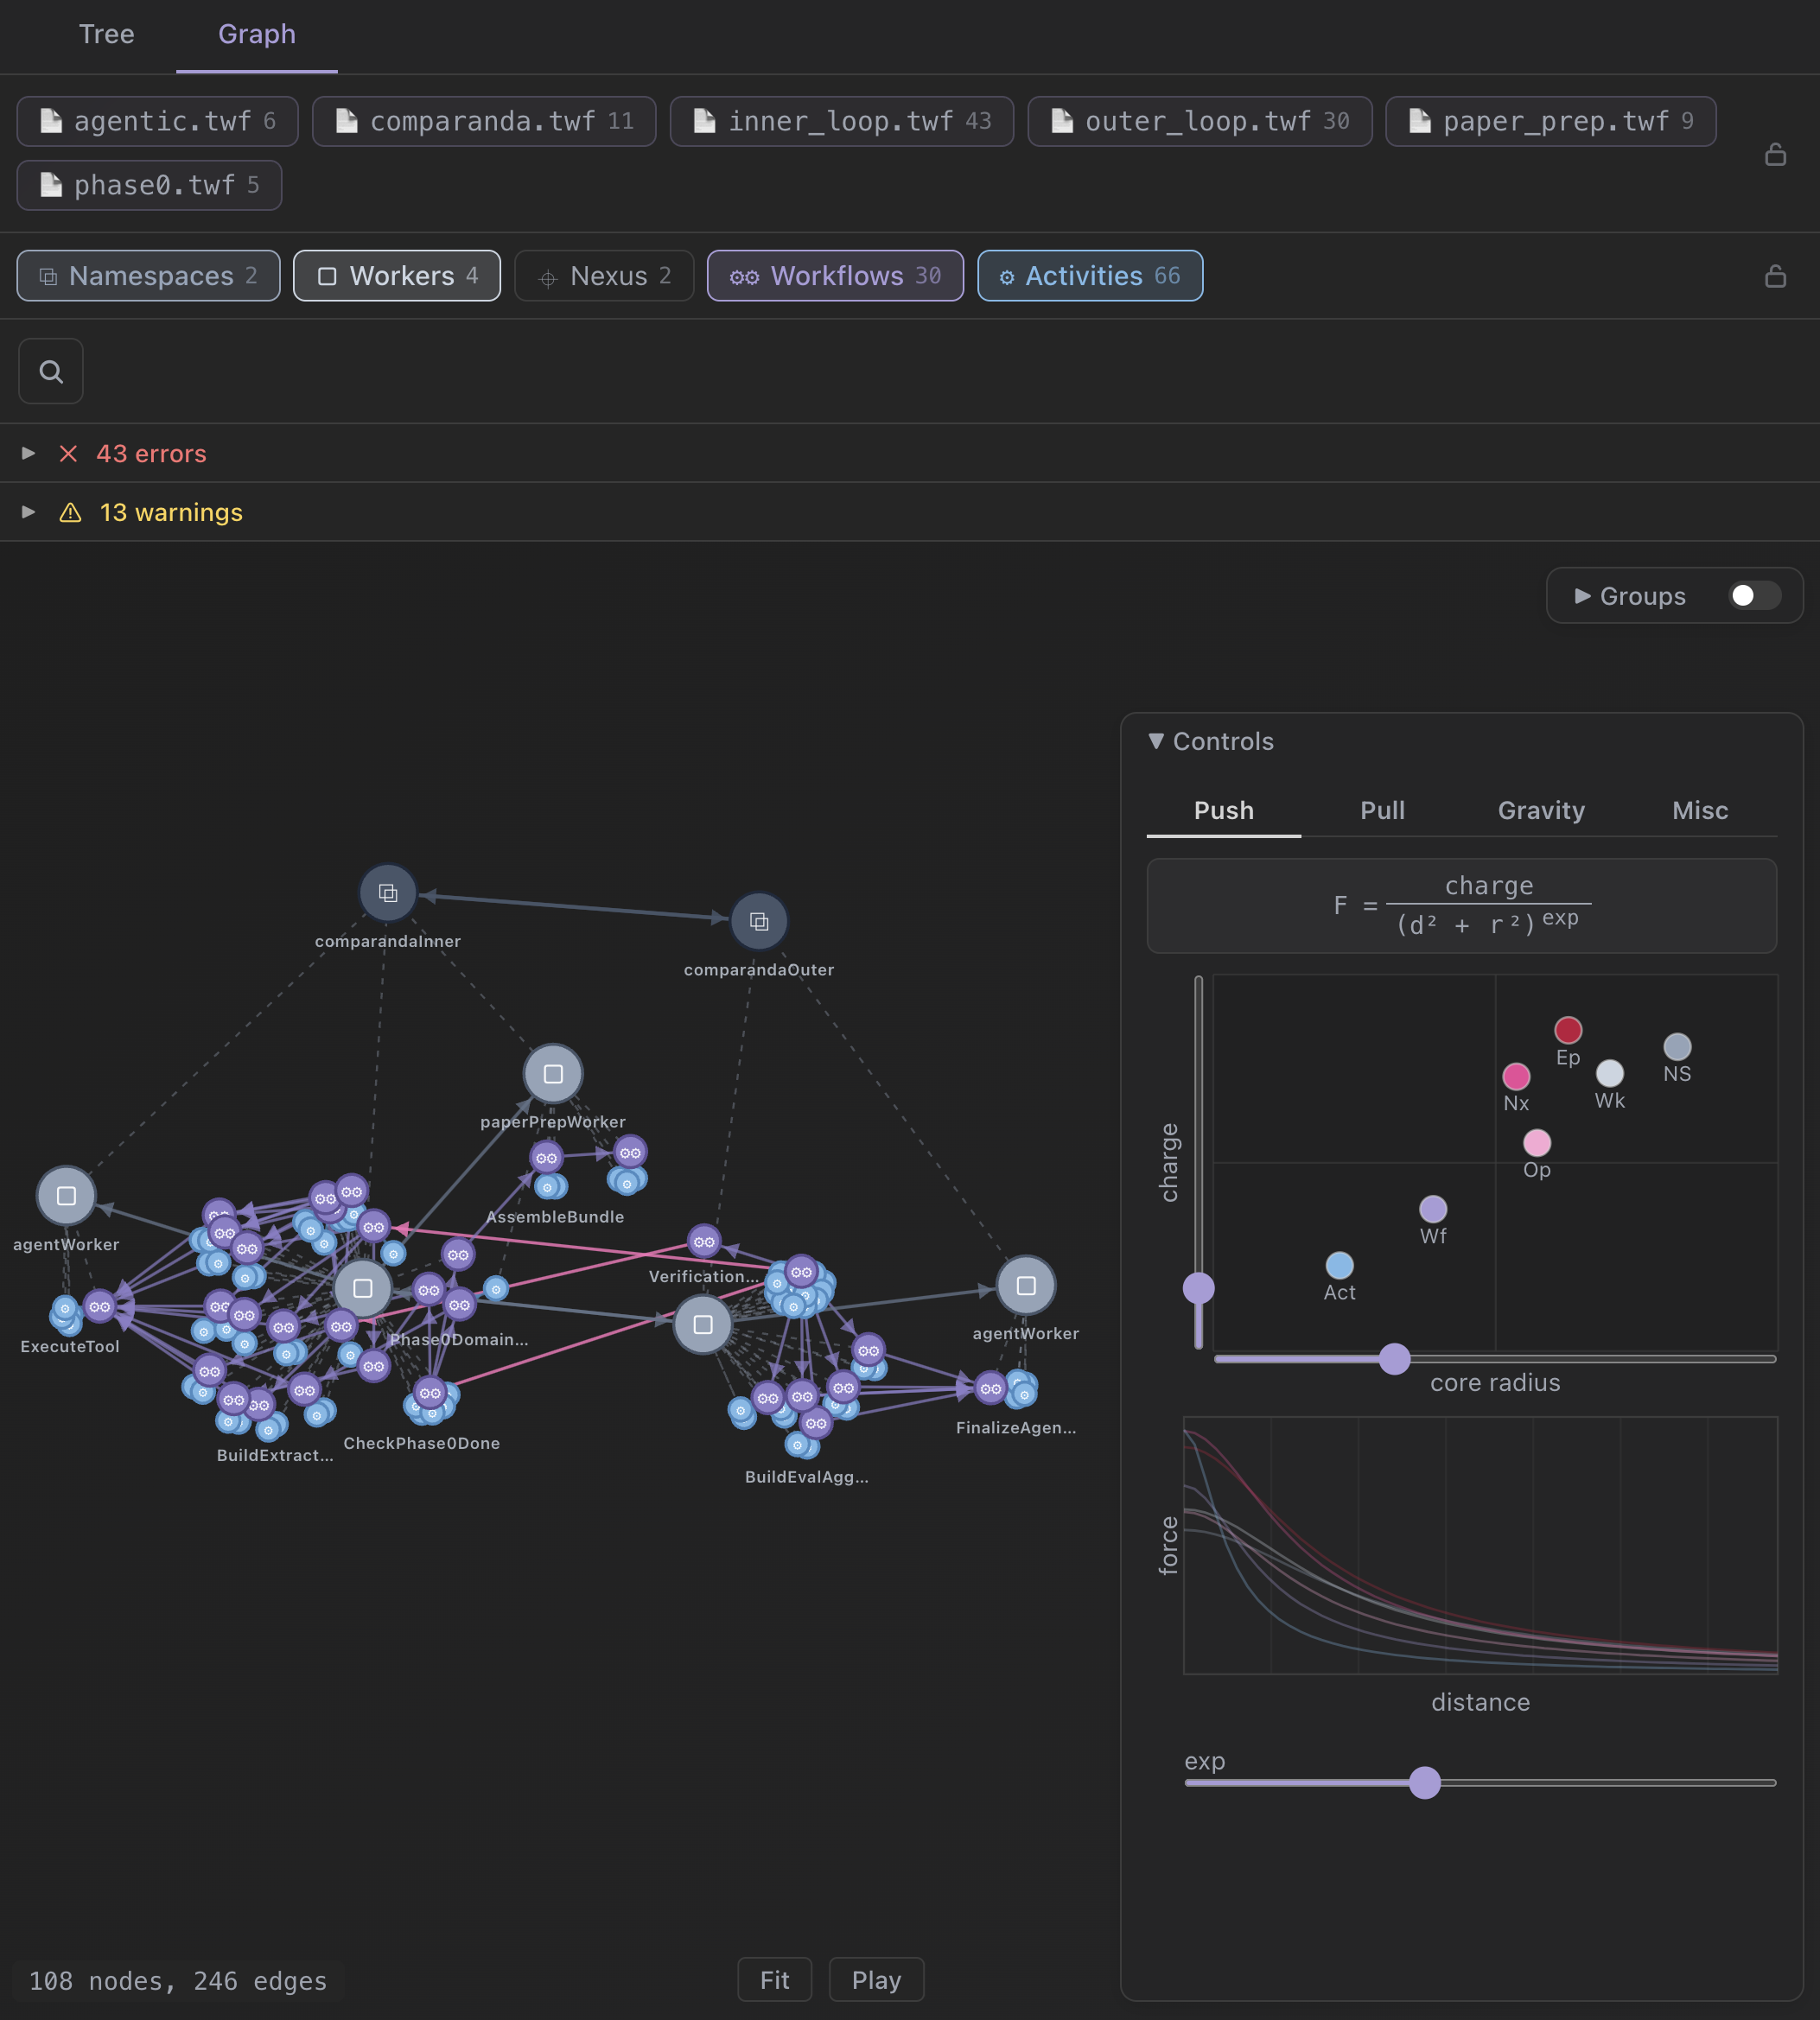This screenshot has width=1820, height=2020.
Task: Click the lock icon beside file filters
Action: (x=1775, y=154)
